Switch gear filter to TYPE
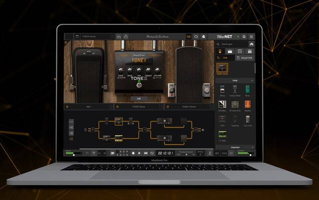The height and width of the screenshot is (200, 319). 225,58
